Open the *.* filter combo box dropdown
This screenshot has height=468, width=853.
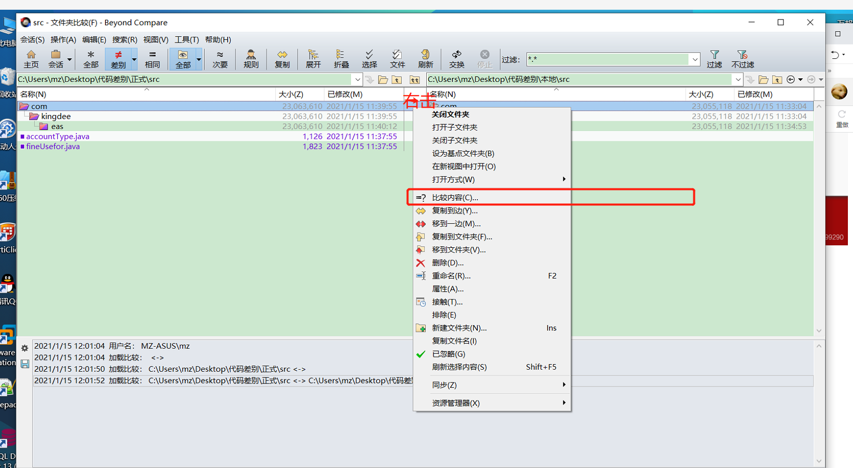(694, 59)
